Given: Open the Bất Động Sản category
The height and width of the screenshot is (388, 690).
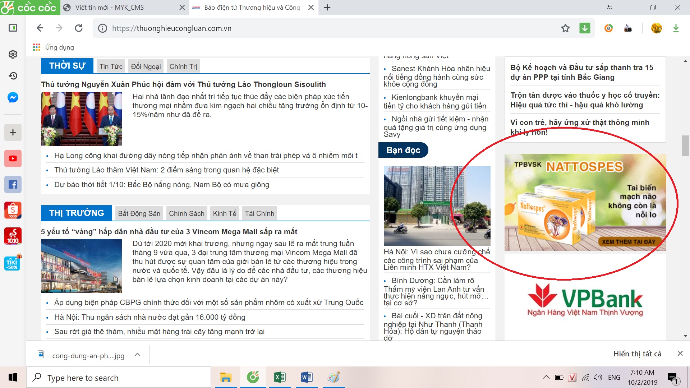Looking at the screenshot, I should tap(139, 213).
